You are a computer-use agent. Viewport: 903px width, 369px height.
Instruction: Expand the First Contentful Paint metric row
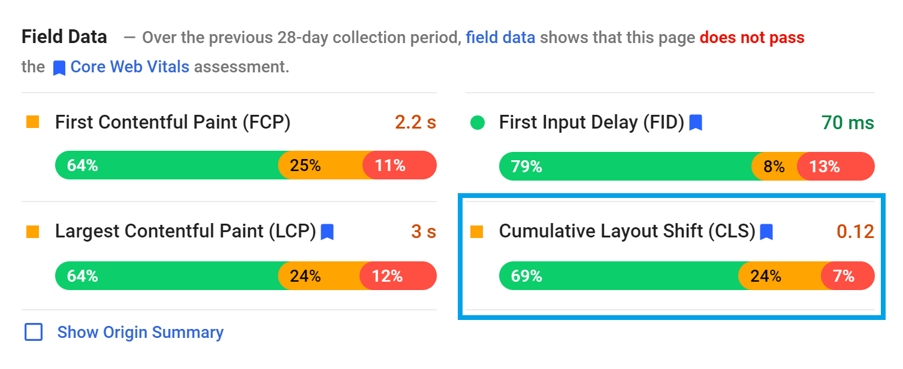(173, 122)
